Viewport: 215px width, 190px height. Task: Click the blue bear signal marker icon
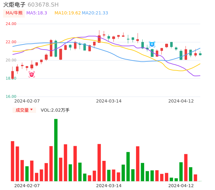(x=152, y=44)
